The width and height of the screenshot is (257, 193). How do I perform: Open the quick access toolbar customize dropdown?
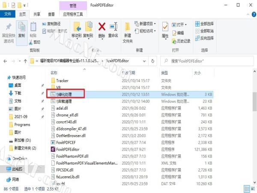click(24, 6)
